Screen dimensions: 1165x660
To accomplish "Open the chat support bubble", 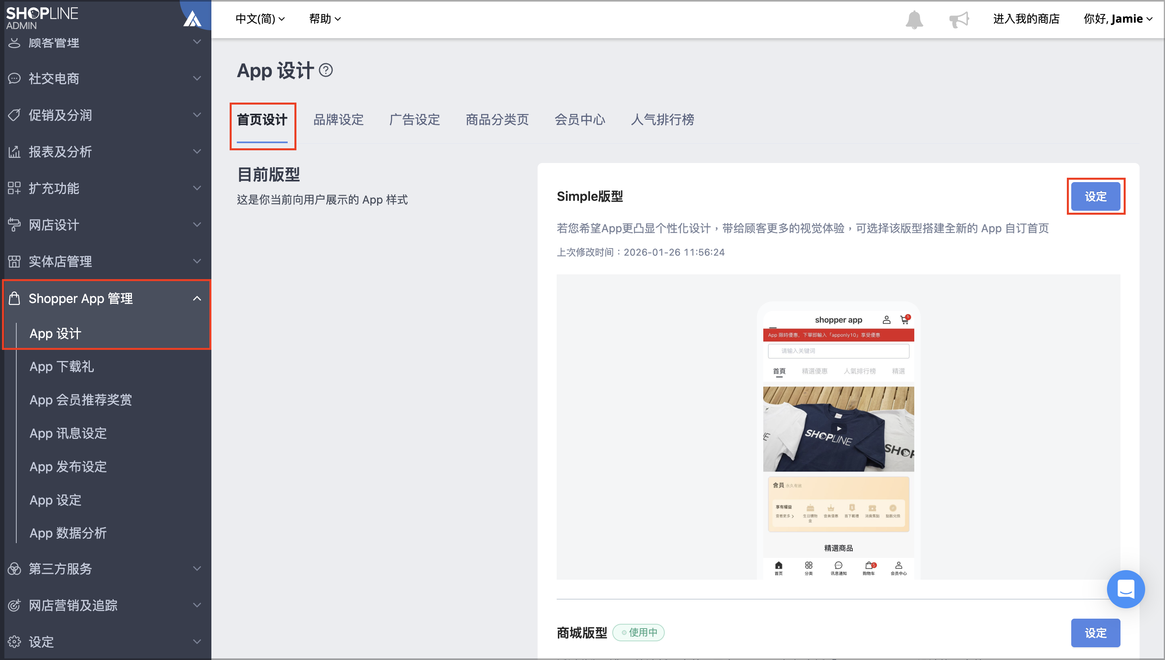I will click(1126, 589).
